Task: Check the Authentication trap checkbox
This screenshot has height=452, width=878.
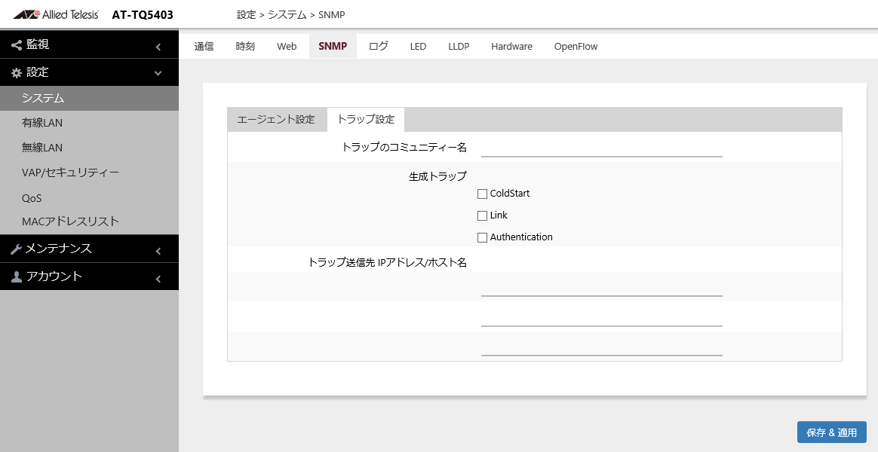Action: (x=483, y=237)
